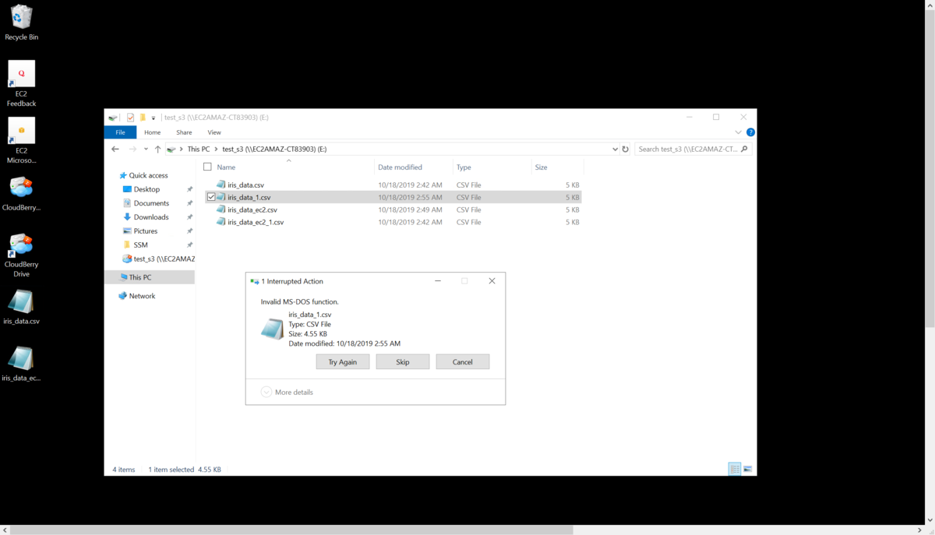This screenshot has height=535, width=935.
Task: Click the file icon in Interrupted Action dialog
Action: tap(272, 329)
